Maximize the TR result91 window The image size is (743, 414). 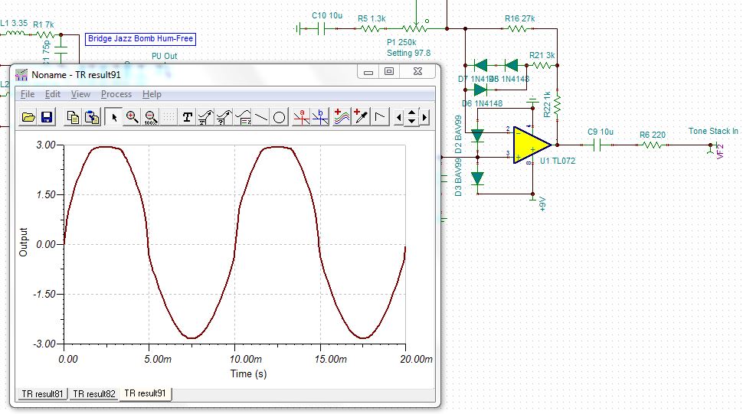[x=389, y=71]
